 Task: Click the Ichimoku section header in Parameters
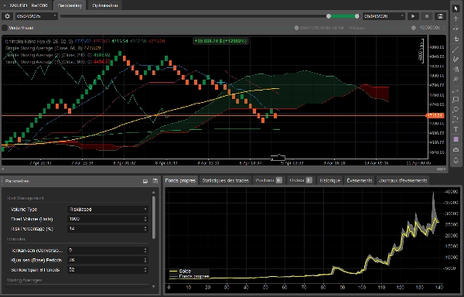16,239
